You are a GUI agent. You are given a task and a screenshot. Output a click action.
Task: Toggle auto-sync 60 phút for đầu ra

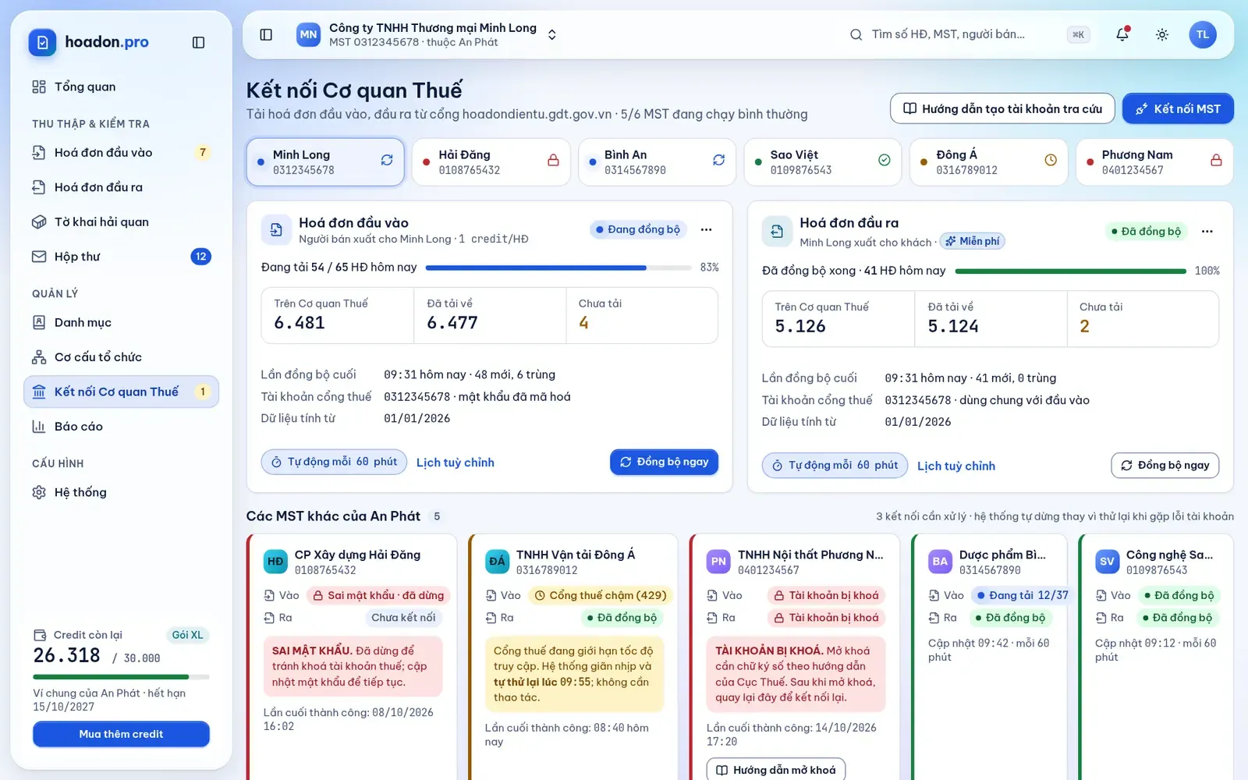point(835,466)
